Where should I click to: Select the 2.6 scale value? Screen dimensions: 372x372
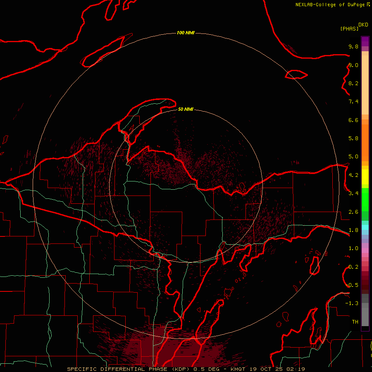pyautogui.click(x=353, y=212)
